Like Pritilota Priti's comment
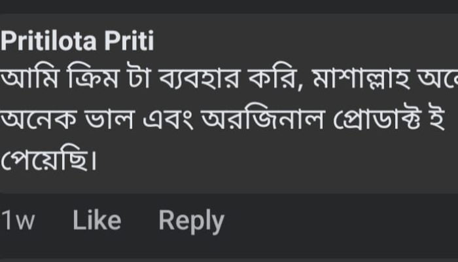This screenshot has height=262, width=458. [97, 221]
